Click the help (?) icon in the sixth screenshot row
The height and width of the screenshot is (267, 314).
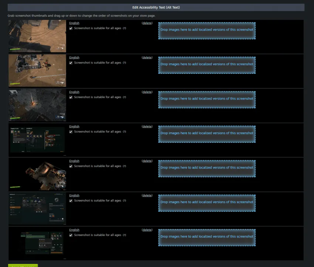pyautogui.click(x=124, y=201)
